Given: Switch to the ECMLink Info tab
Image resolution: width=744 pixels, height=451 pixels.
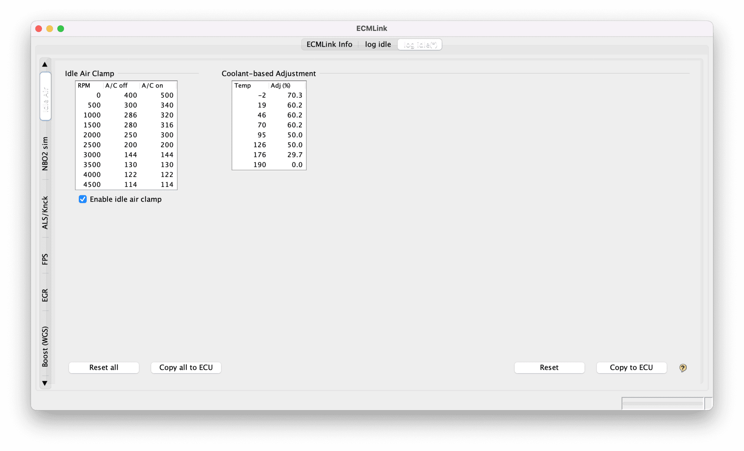Looking at the screenshot, I should click(x=329, y=44).
